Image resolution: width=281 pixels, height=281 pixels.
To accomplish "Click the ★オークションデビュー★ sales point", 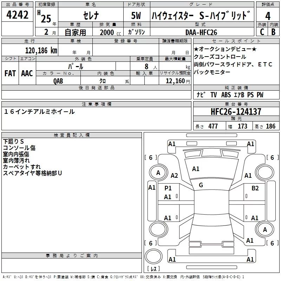I will [225, 49].
